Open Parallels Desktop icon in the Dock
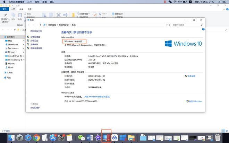The width and height of the screenshot is (229, 143). 106,137
